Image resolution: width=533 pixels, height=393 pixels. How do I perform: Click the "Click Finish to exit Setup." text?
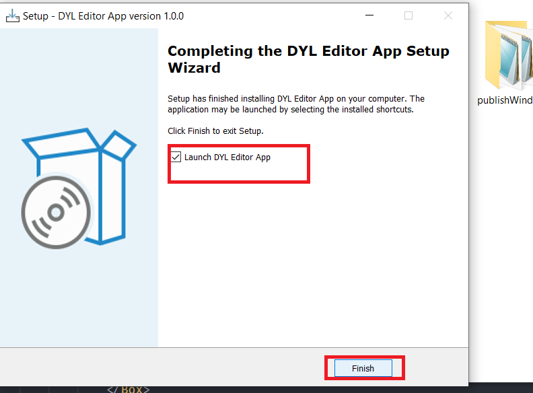(x=215, y=131)
